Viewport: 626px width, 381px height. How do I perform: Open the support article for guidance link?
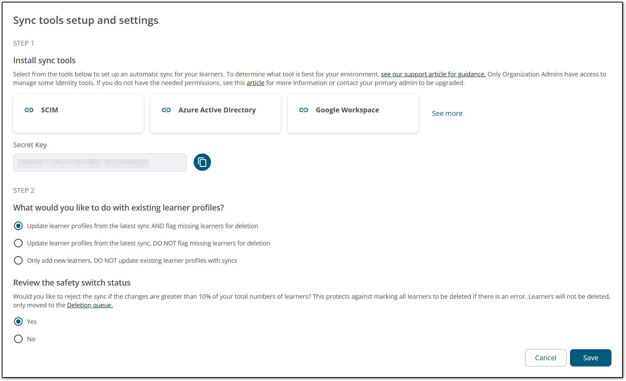click(x=433, y=74)
